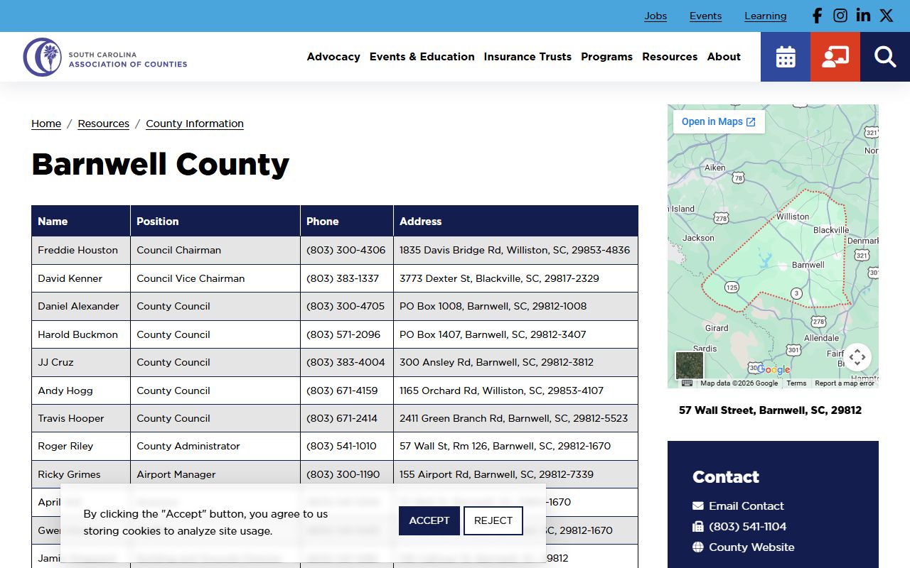Viewport: 910px width, 568px height.
Task: Go to County Information breadcrumb
Action: [195, 124]
